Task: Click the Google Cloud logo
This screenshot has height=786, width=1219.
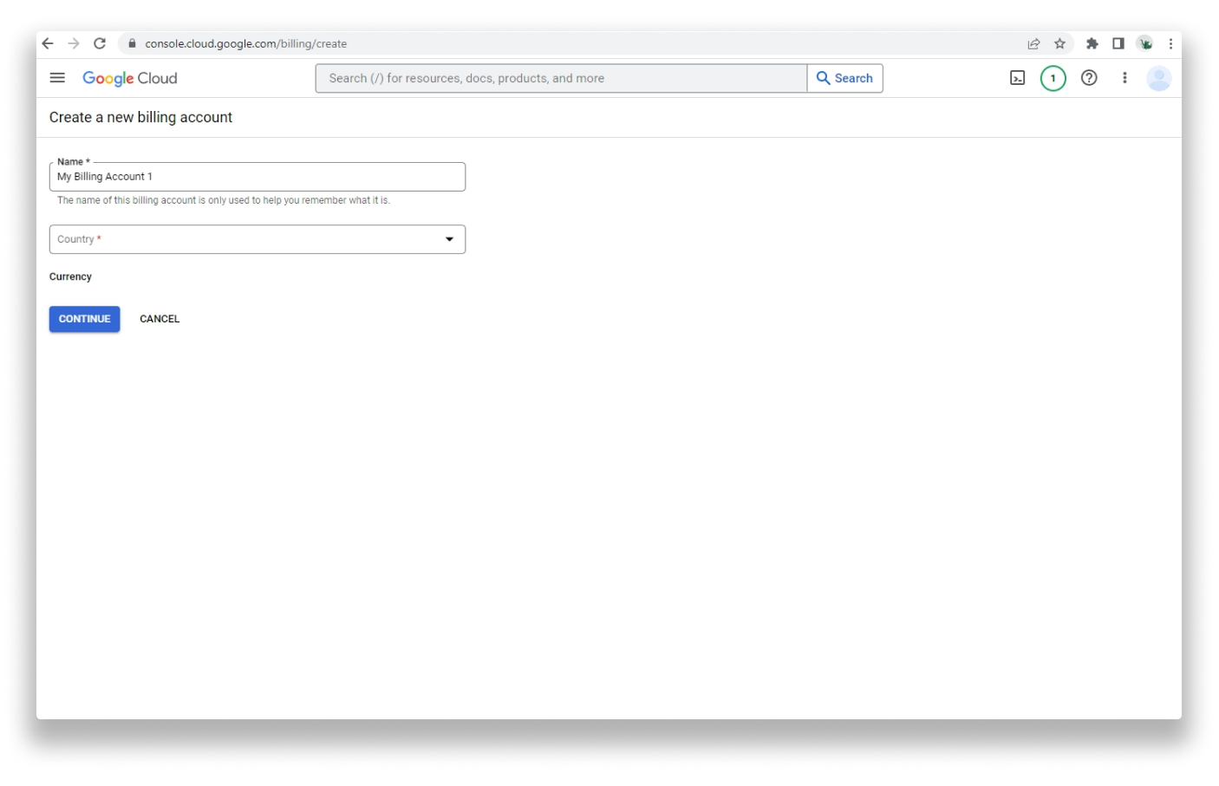Action: (x=130, y=78)
